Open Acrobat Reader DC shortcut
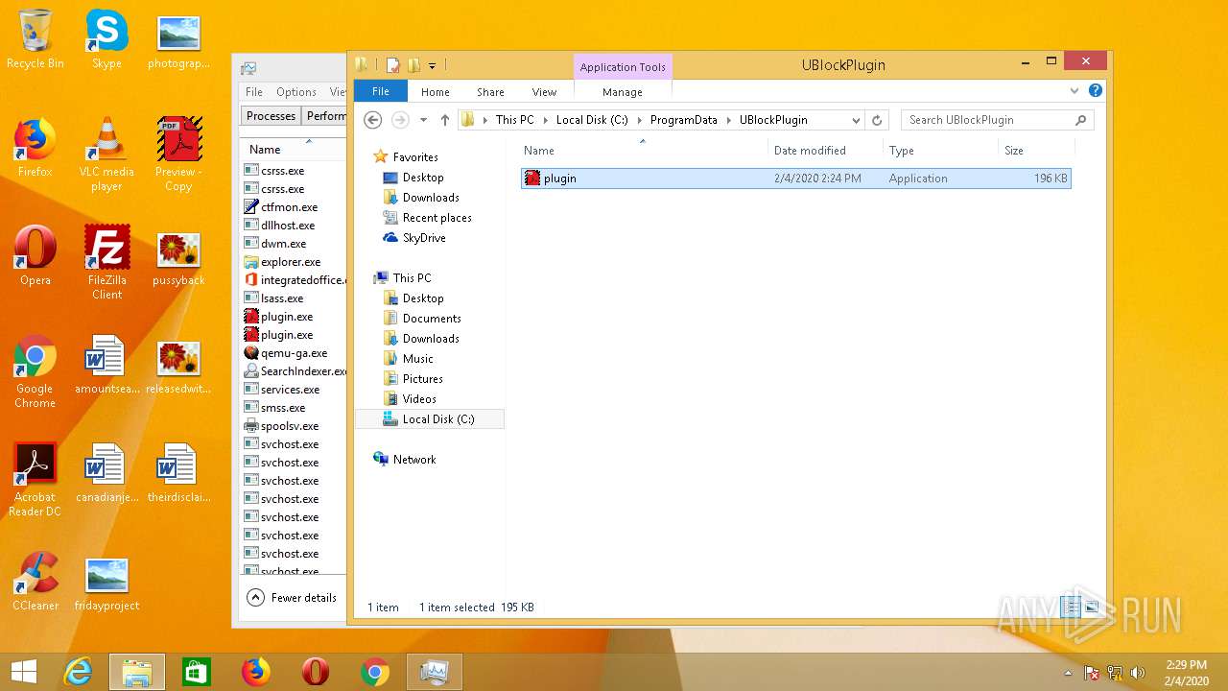Image resolution: width=1228 pixels, height=691 pixels. point(35,480)
